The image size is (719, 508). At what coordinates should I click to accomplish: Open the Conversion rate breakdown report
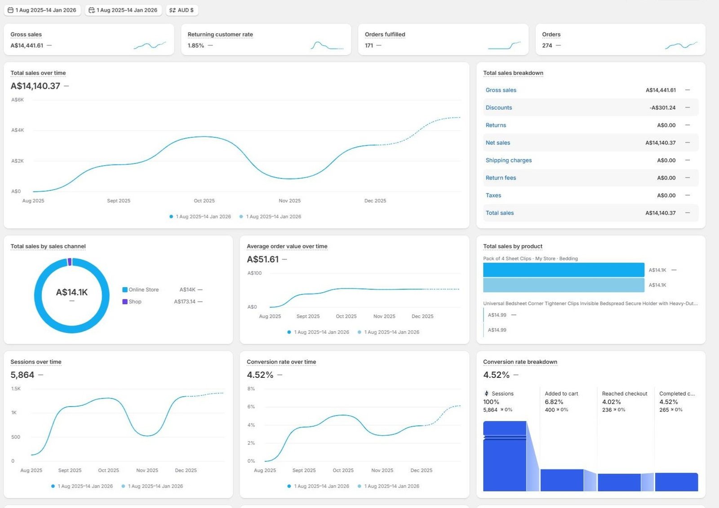(520, 362)
